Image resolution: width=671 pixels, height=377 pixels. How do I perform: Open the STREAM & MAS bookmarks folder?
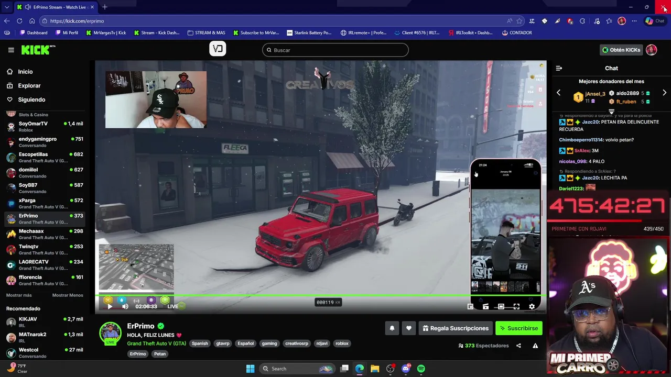point(206,32)
